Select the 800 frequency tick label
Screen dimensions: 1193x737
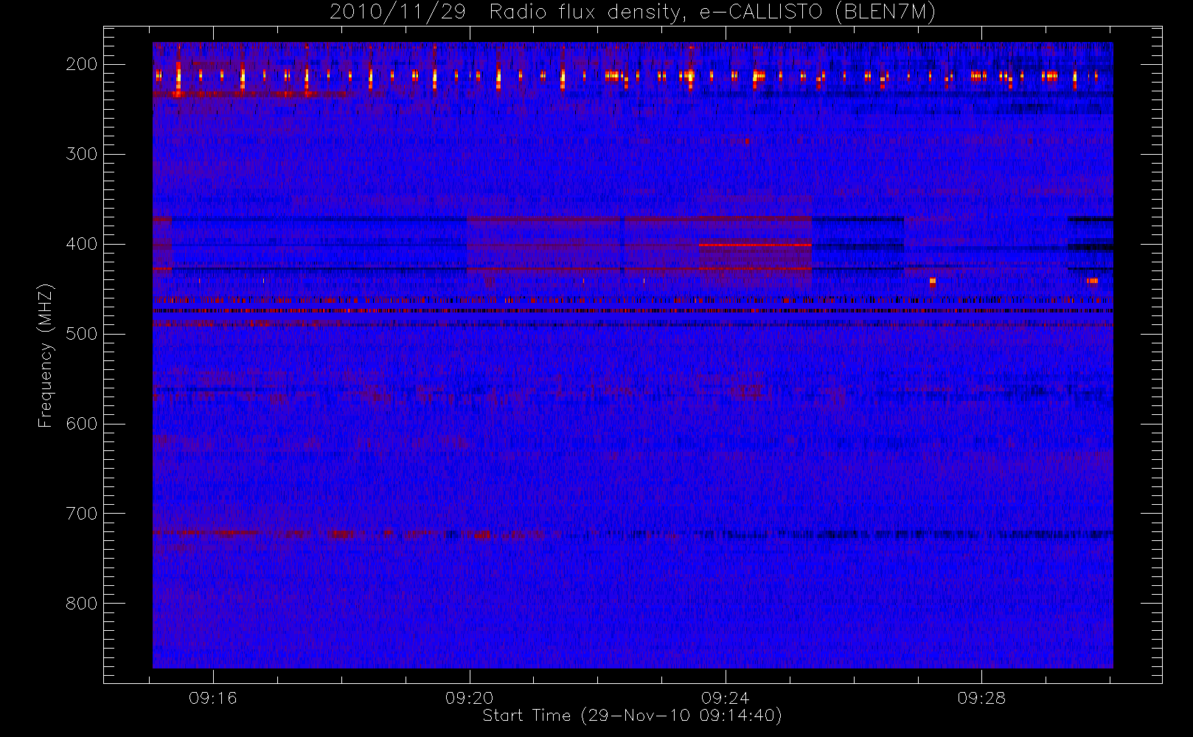81,604
